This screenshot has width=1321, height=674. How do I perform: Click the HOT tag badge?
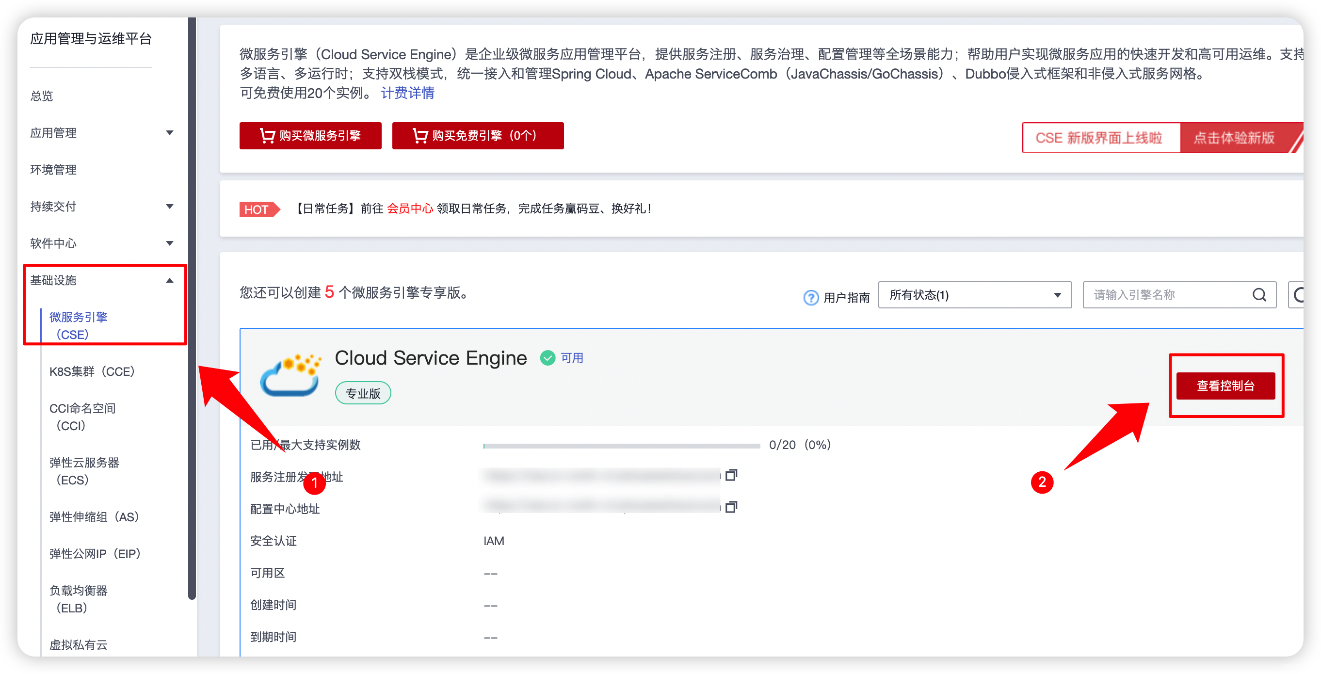tap(258, 209)
